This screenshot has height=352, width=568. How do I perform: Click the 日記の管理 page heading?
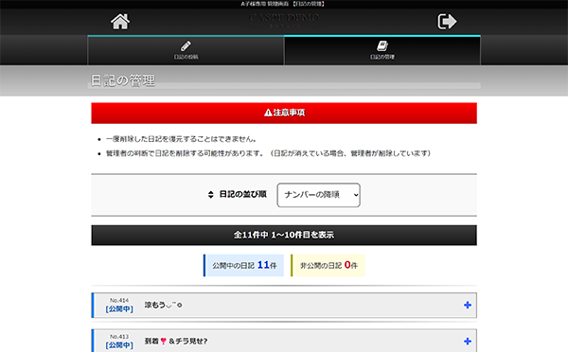click(123, 80)
